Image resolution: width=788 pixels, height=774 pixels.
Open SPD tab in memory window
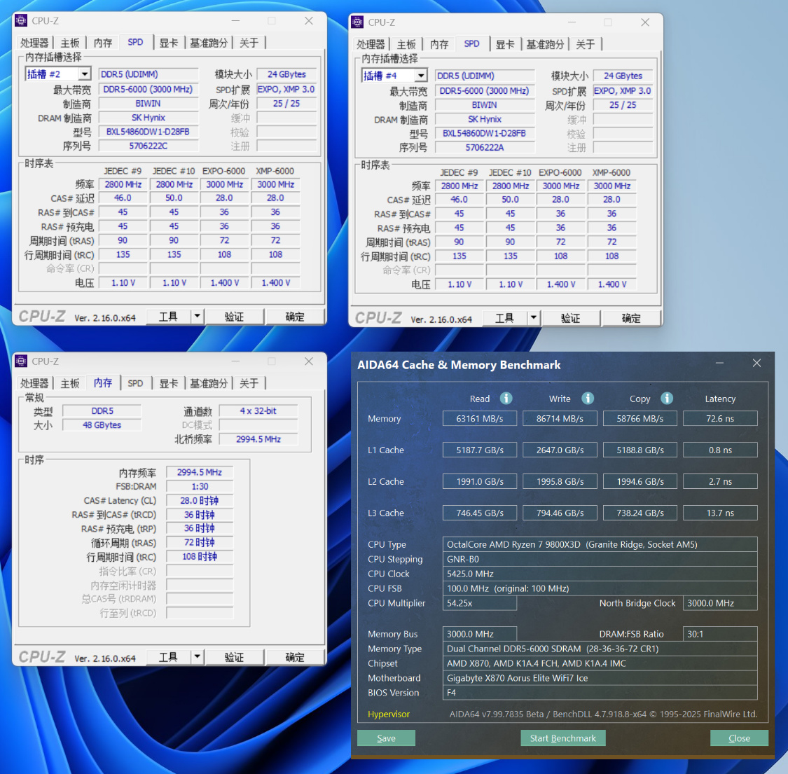point(135,383)
